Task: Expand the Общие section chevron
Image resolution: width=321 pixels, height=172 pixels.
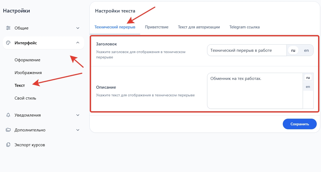Action: coord(78,28)
